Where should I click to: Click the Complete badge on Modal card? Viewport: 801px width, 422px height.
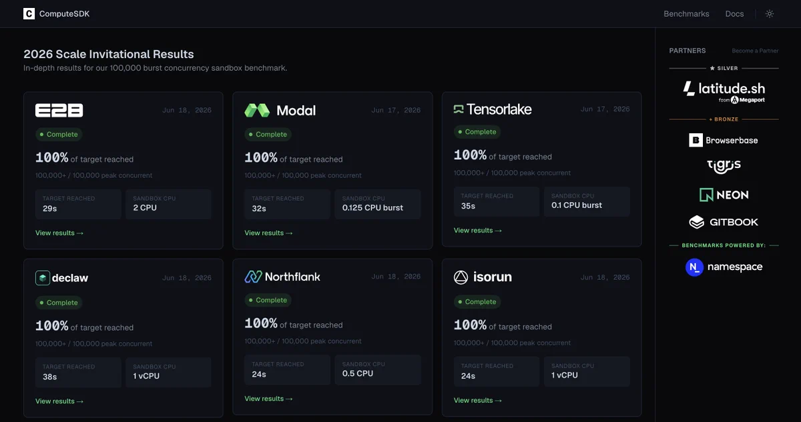(268, 135)
